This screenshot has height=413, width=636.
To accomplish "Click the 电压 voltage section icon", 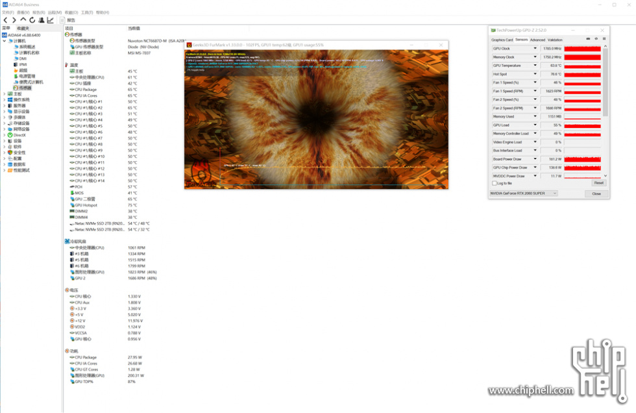I will click(x=67, y=290).
